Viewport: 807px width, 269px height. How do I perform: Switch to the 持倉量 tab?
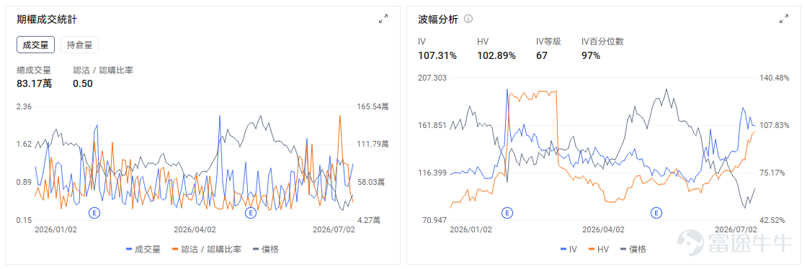click(x=80, y=45)
